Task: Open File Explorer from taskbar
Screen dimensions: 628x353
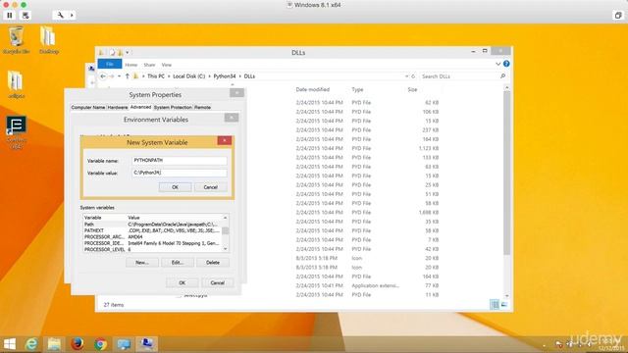Action: (x=54, y=344)
